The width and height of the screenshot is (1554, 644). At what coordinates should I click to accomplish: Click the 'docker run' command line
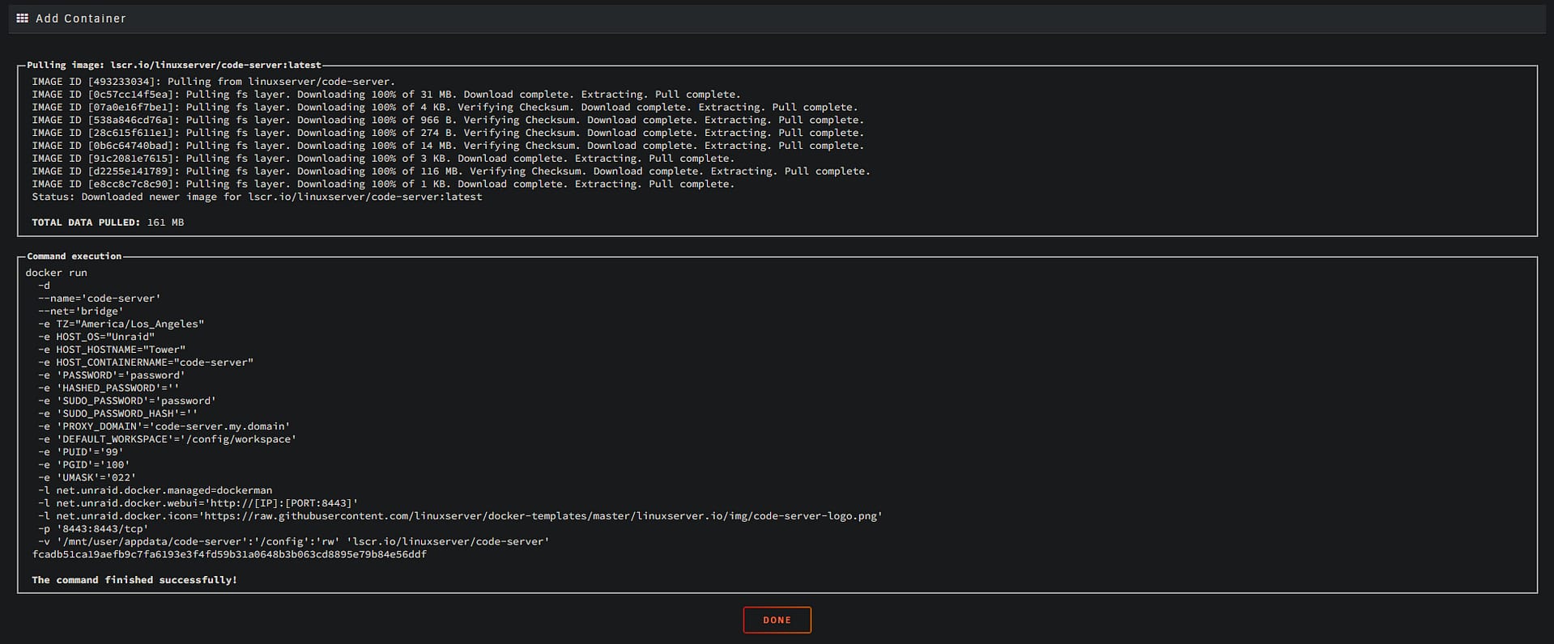point(56,273)
